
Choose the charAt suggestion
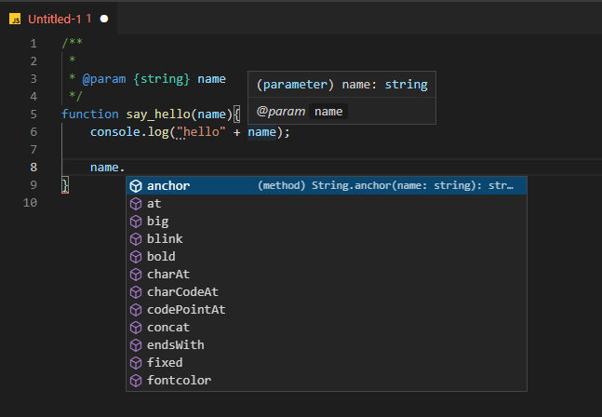coord(327,275)
